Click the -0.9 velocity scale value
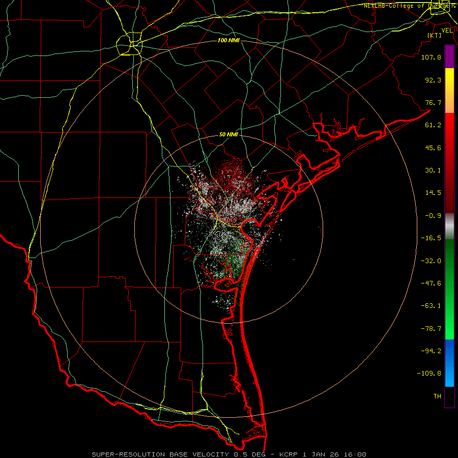This screenshot has width=458, height=458. [x=433, y=216]
